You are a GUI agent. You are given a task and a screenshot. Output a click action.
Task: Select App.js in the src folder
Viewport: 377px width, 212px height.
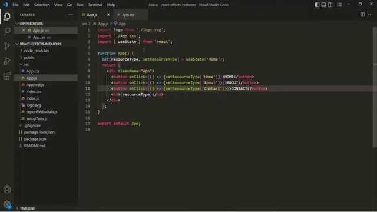click(31, 78)
